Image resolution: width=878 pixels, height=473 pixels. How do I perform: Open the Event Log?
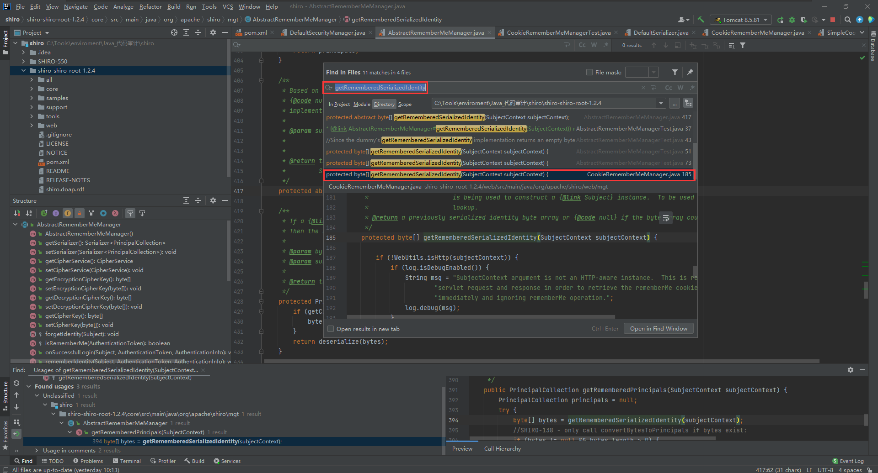[x=848, y=461]
